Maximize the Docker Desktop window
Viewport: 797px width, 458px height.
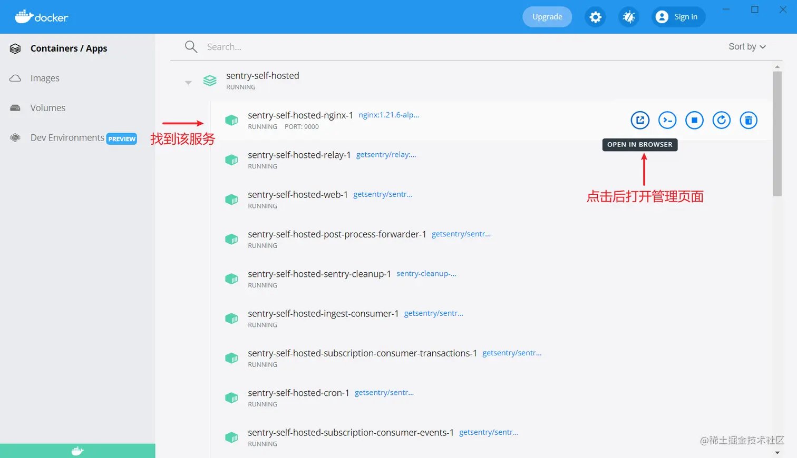point(755,9)
